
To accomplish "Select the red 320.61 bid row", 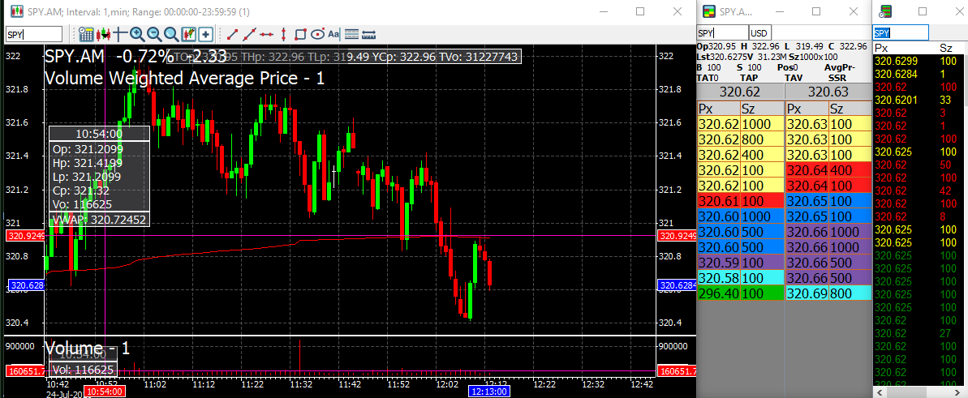I will coord(739,200).
